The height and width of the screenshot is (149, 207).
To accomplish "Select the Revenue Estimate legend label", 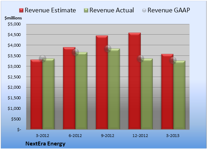I will tap(50, 10).
